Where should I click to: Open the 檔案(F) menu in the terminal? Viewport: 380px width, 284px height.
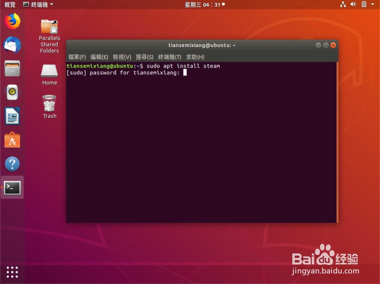(77, 57)
